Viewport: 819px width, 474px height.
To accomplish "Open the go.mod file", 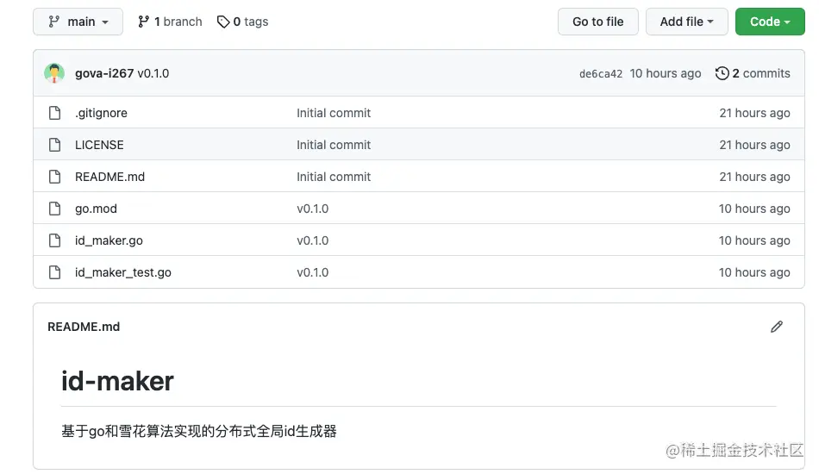I will click(x=96, y=209).
